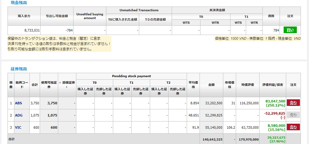The height and width of the screenshot is (144, 309).
Task: Click the Pendding stock payment header
Action: click(131, 76)
